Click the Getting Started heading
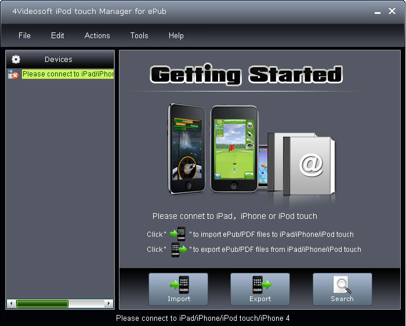Viewport: 406px width, 326px height. (246, 75)
